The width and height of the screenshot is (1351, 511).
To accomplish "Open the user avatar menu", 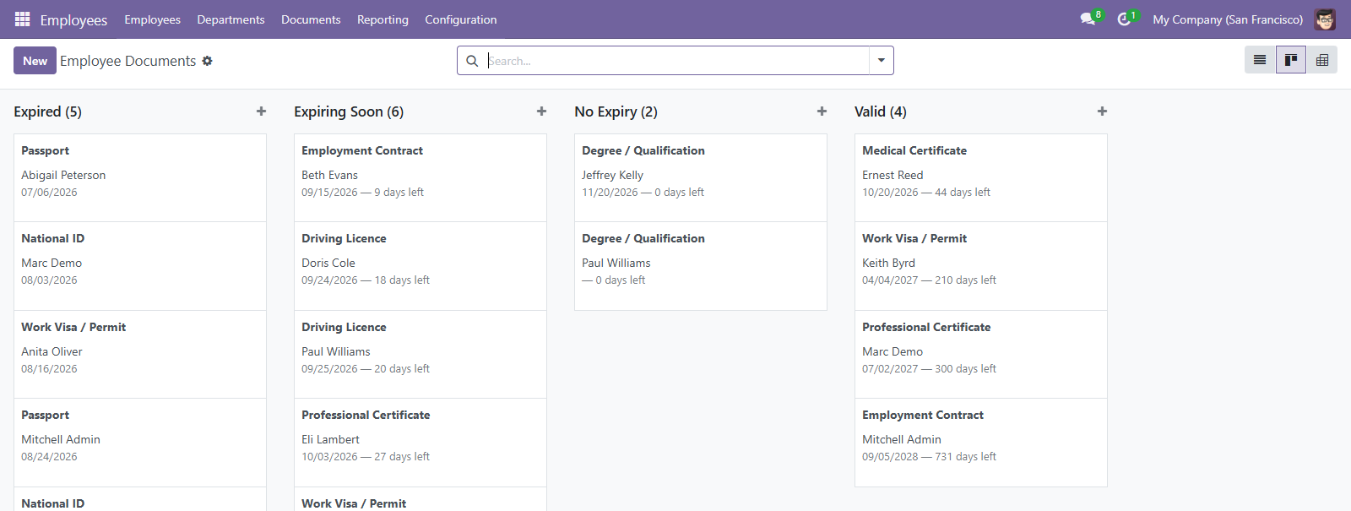I will (1325, 19).
